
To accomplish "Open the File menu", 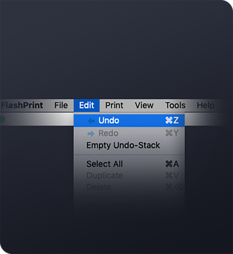I will pos(61,105).
